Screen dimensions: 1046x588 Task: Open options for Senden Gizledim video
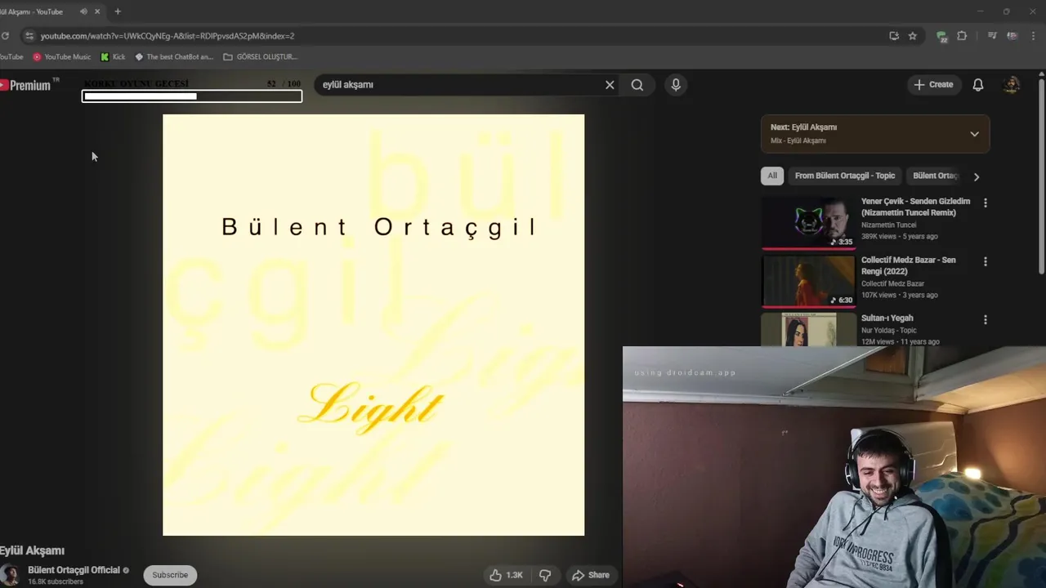(986, 203)
